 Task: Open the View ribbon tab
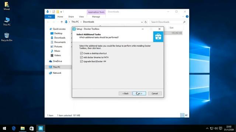click(x=81, y=16)
